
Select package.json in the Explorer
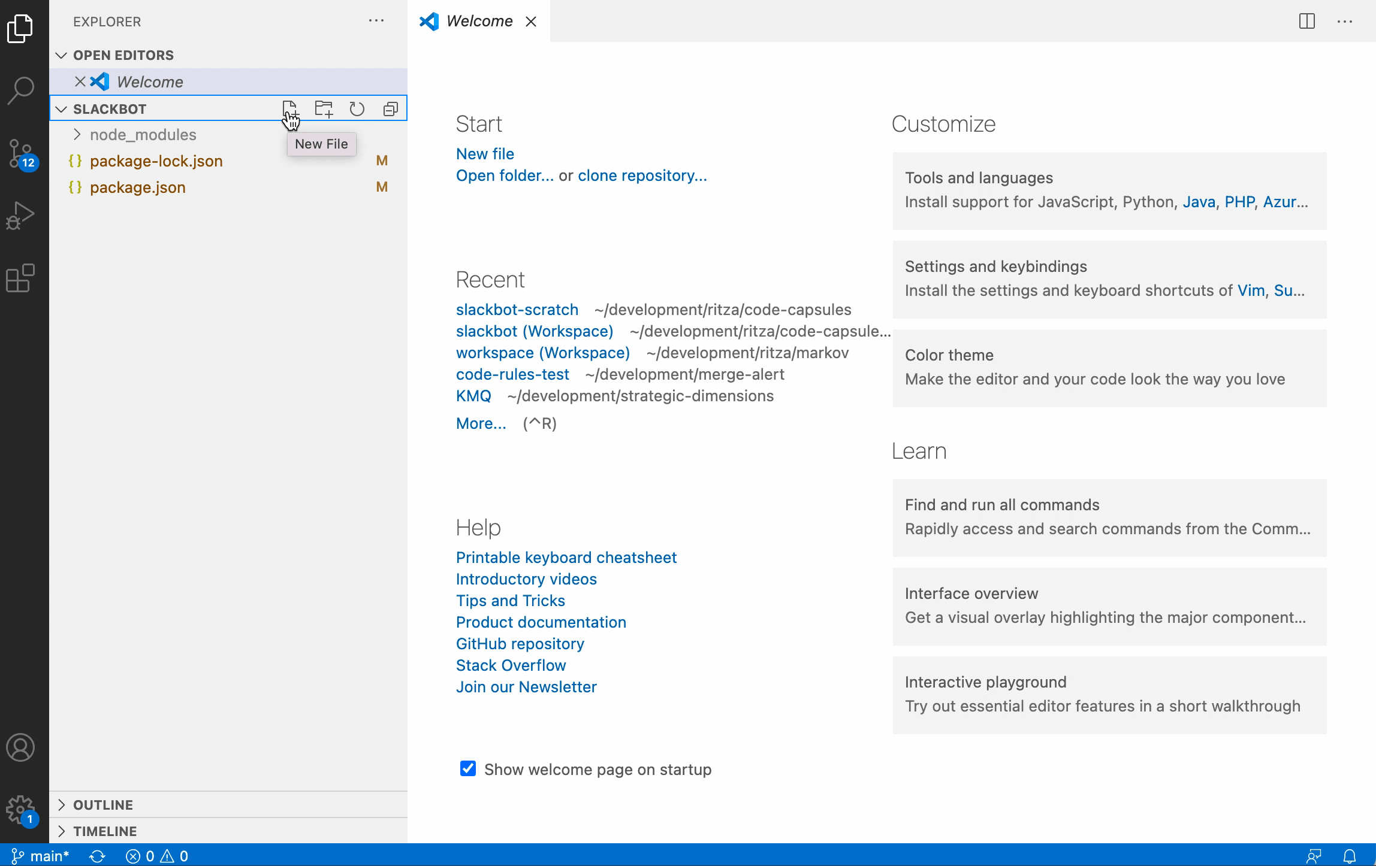coord(137,187)
